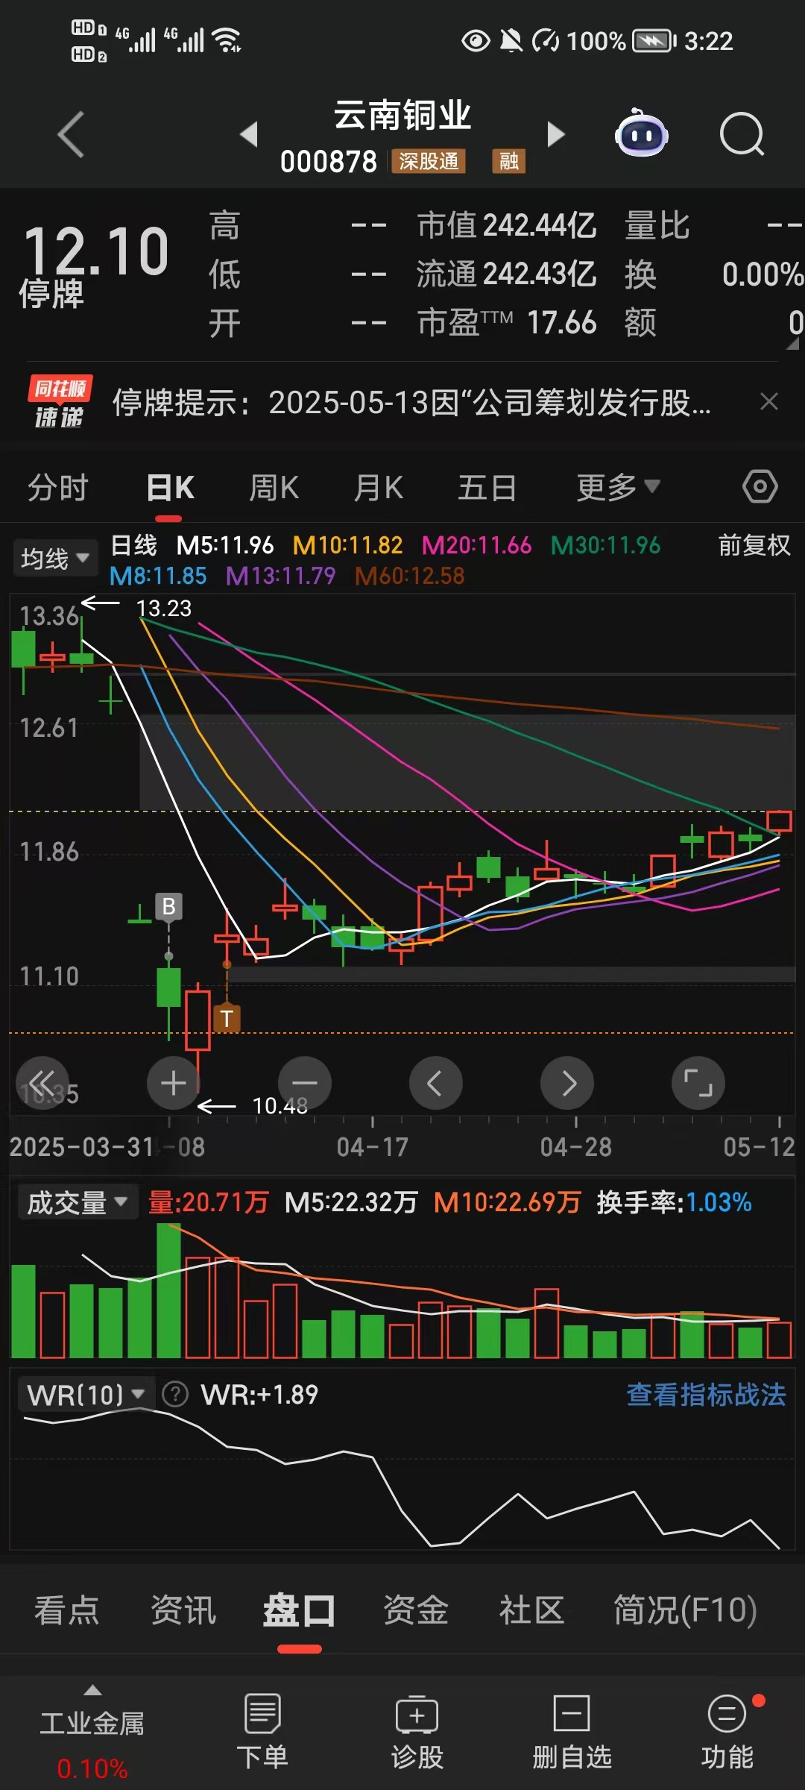Tap the stock code 000878
The image size is (805, 1790).
point(329,161)
